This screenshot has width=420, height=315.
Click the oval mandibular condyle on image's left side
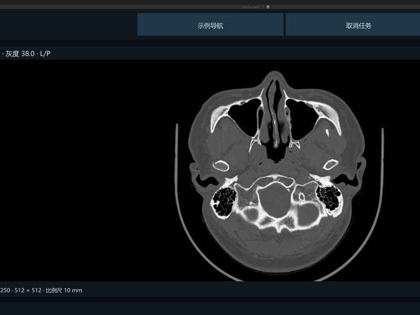pos(221,166)
